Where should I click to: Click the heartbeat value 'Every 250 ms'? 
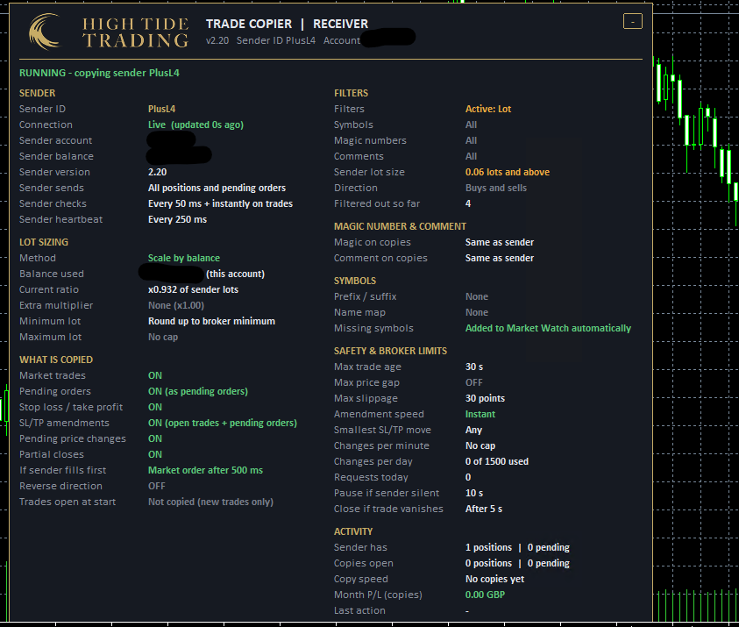click(177, 220)
